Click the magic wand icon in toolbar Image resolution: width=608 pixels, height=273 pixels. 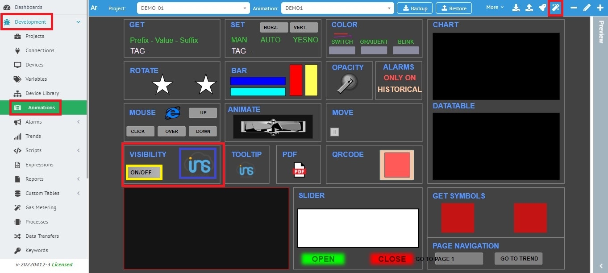pyautogui.click(x=555, y=8)
